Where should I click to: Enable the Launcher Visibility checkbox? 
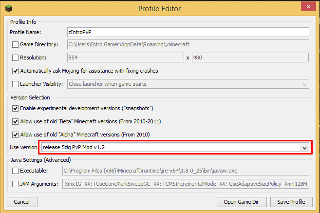[15, 84]
